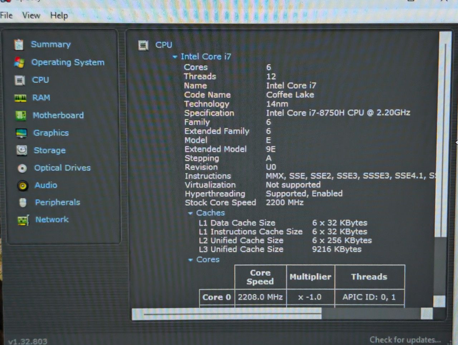Click the Threads column header
This screenshot has width=458, height=345.
pos(369,277)
